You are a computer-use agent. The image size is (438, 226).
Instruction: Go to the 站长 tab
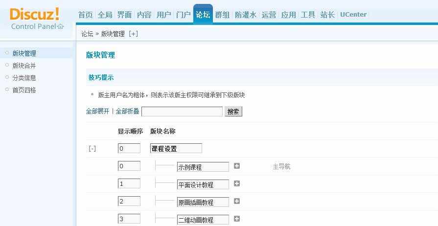[327, 15]
